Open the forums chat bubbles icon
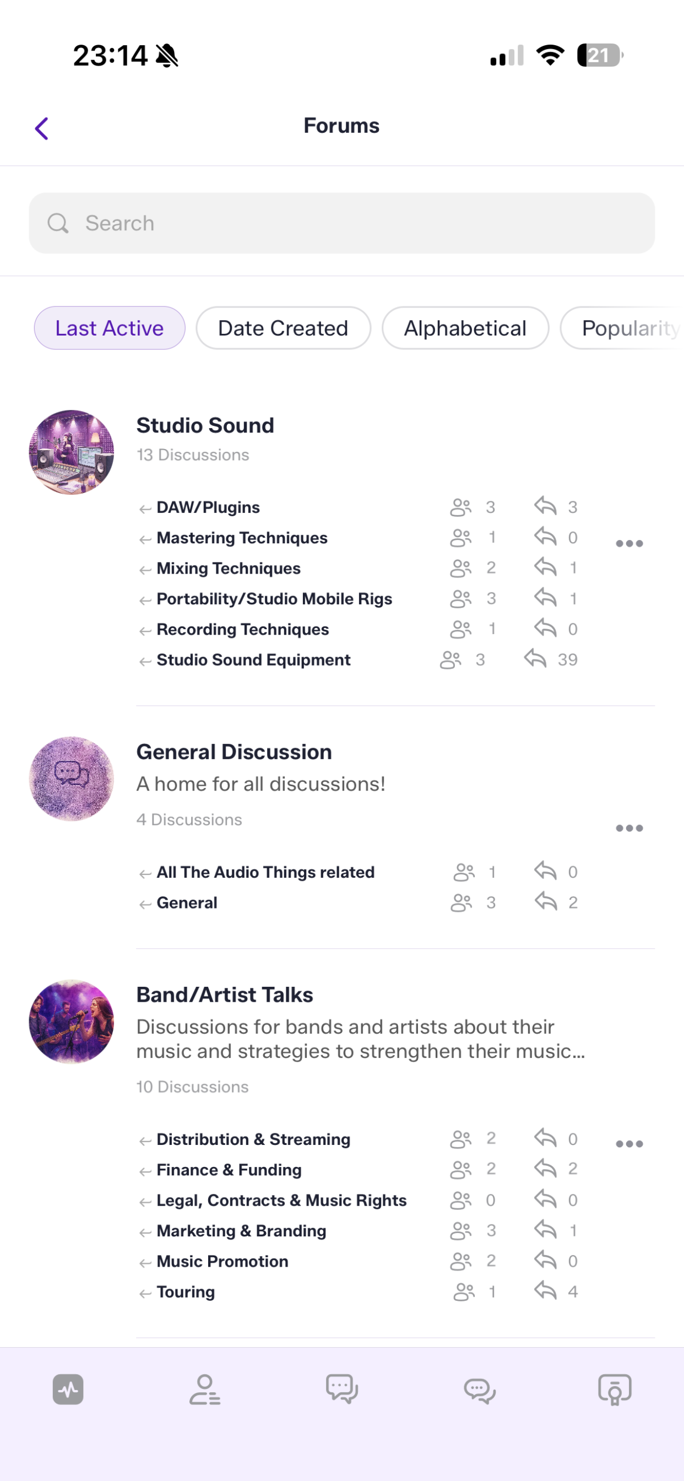Viewport: 684px width, 1481px height. pyautogui.click(x=341, y=1390)
